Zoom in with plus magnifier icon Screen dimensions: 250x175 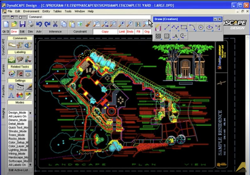pyautogui.click(x=121, y=24)
